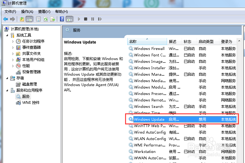Viewport: 245px width, 163px height.
Task: Click the 禁用 startup type of Windows Update
Action: pos(202,119)
